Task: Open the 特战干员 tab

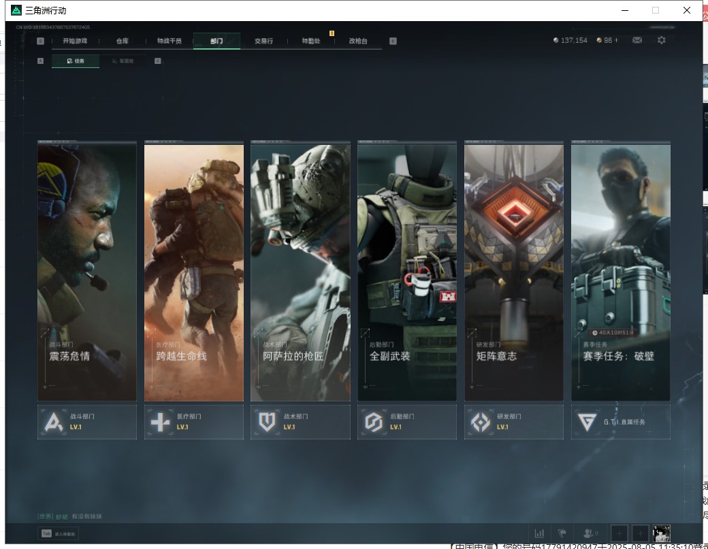Action: point(170,41)
